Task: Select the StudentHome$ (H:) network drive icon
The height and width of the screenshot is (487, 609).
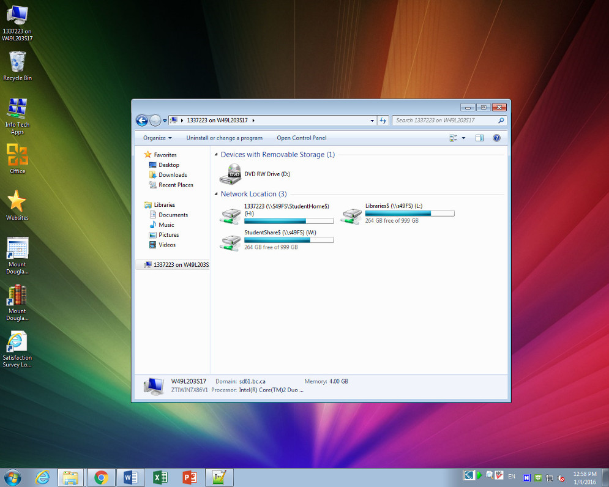Action: (230, 217)
